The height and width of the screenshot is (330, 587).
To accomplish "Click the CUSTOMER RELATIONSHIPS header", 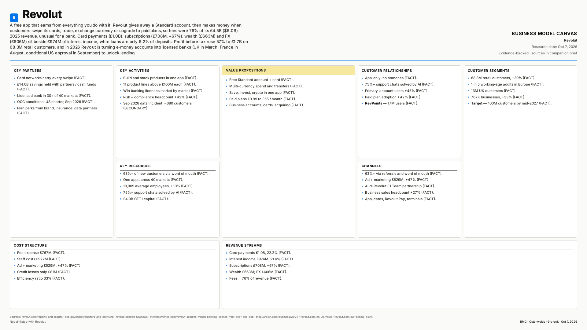I will [387, 71].
